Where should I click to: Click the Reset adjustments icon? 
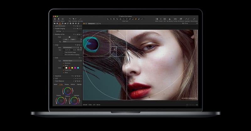point(70,19)
